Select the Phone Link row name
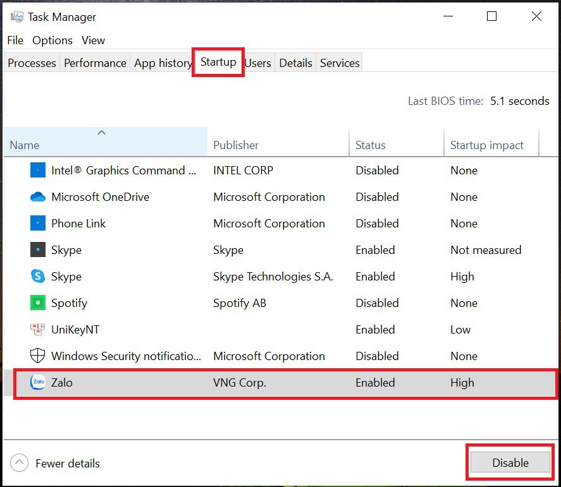This screenshot has height=487, width=561. [78, 224]
